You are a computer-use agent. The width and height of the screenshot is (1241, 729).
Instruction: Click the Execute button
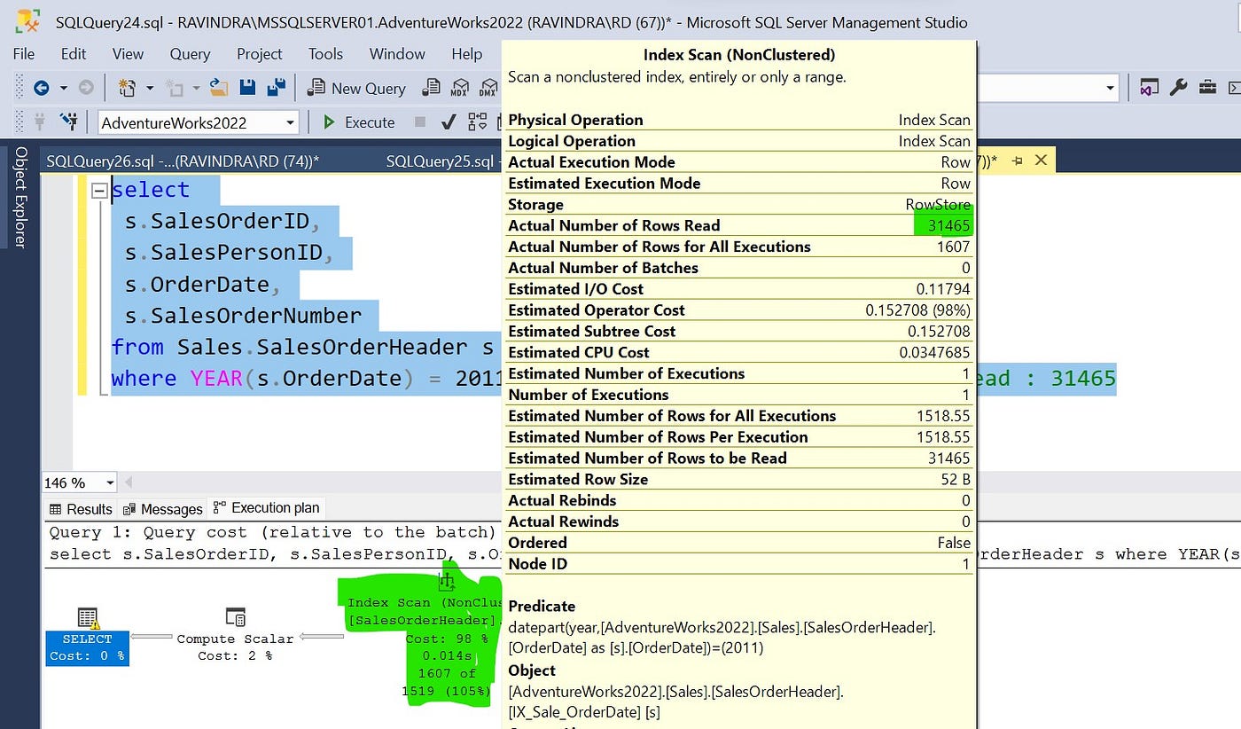(359, 122)
